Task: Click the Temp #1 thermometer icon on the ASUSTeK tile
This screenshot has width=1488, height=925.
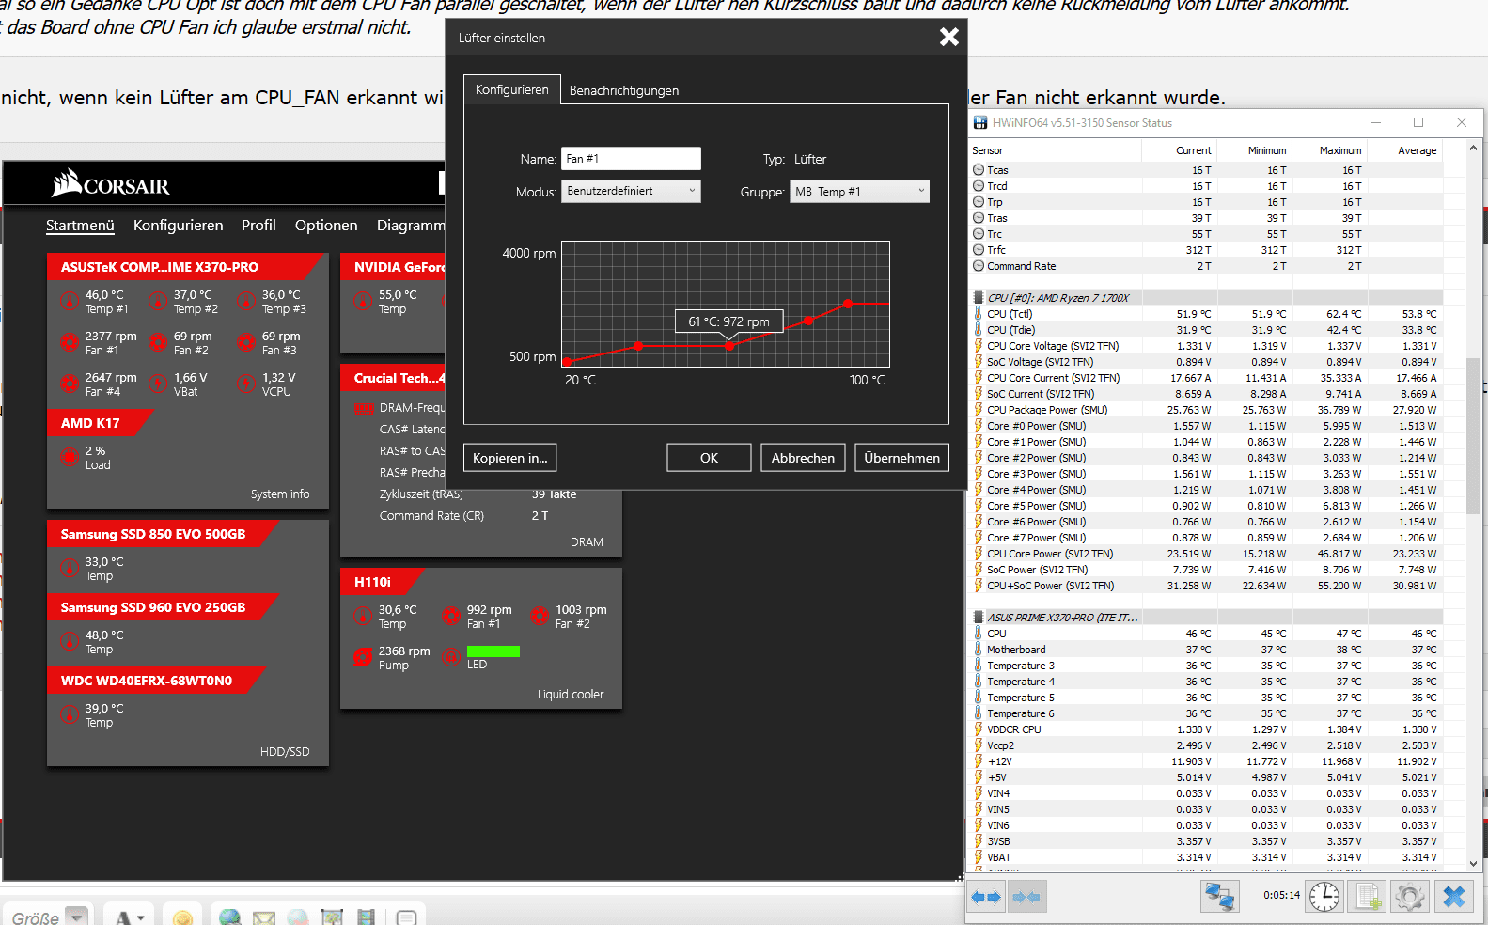Action: click(x=69, y=301)
